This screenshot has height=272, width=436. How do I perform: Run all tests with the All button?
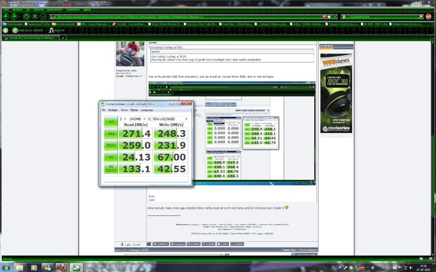coord(111,122)
